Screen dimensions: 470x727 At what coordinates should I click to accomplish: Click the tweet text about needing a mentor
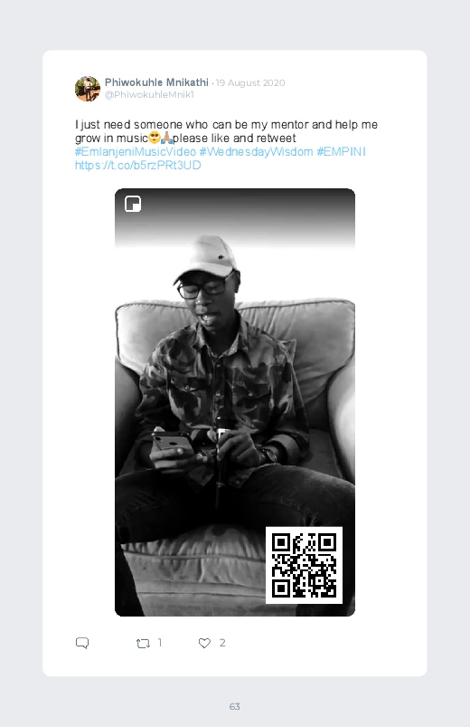pyautogui.click(x=227, y=131)
